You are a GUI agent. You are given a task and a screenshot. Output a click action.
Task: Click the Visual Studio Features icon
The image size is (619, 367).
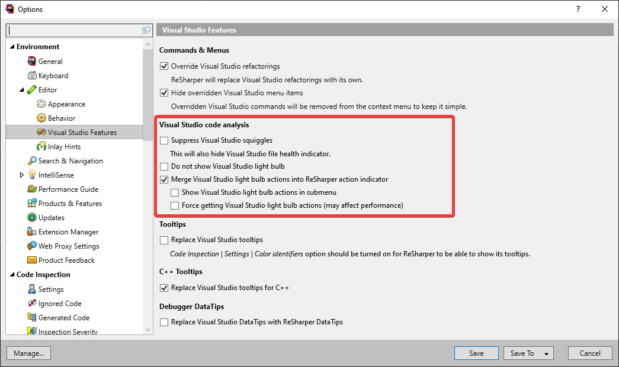pos(41,132)
